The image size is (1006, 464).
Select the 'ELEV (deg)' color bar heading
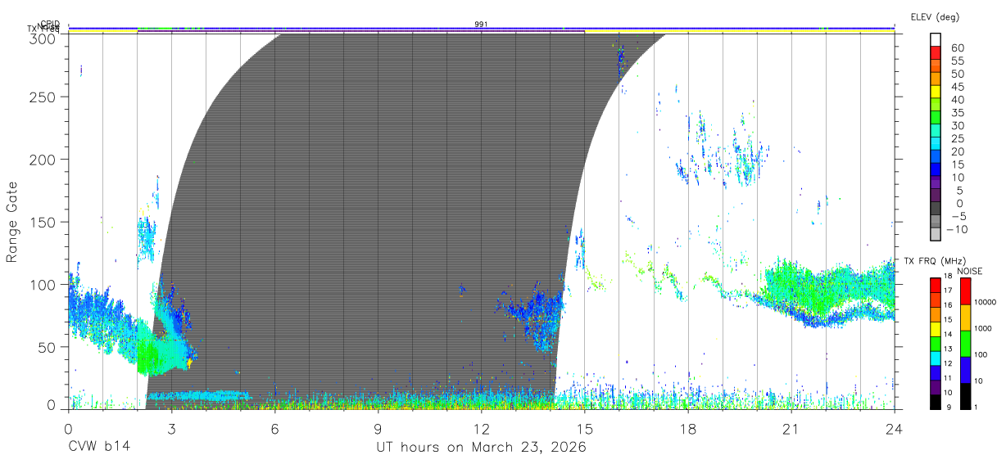tap(936, 17)
